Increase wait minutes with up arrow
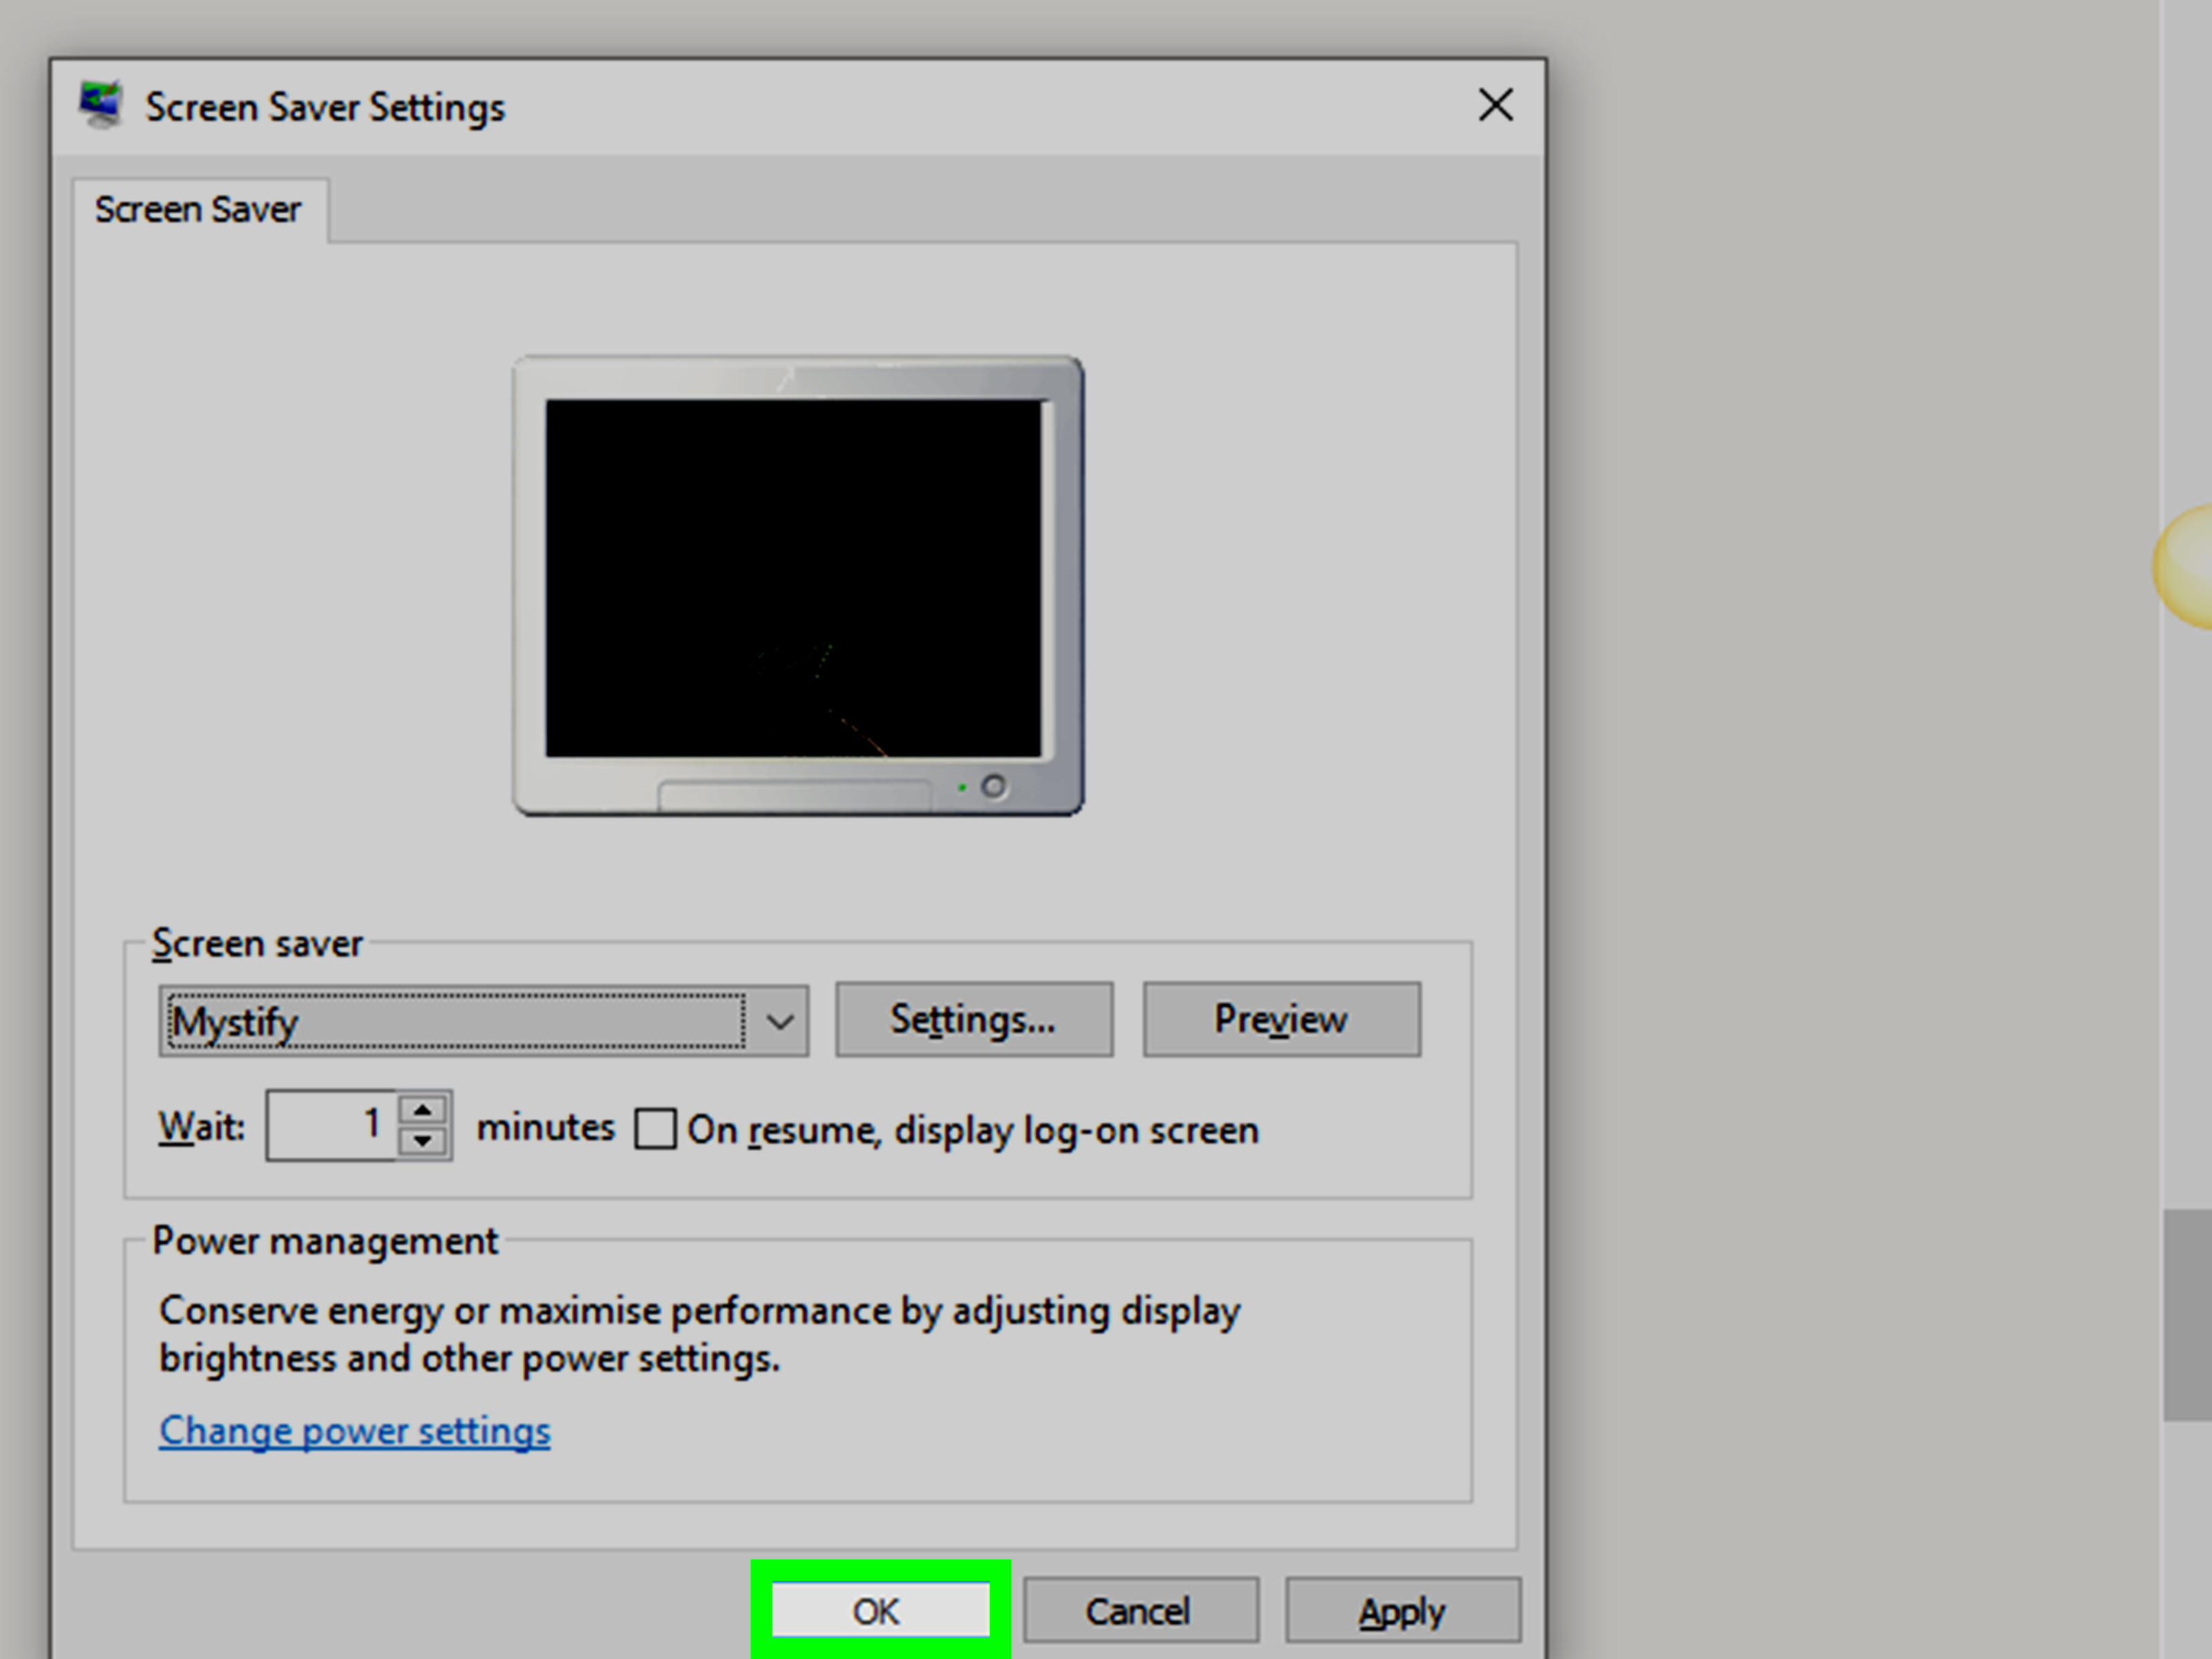This screenshot has width=2212, height=1659. click(x=423, y=1110)
